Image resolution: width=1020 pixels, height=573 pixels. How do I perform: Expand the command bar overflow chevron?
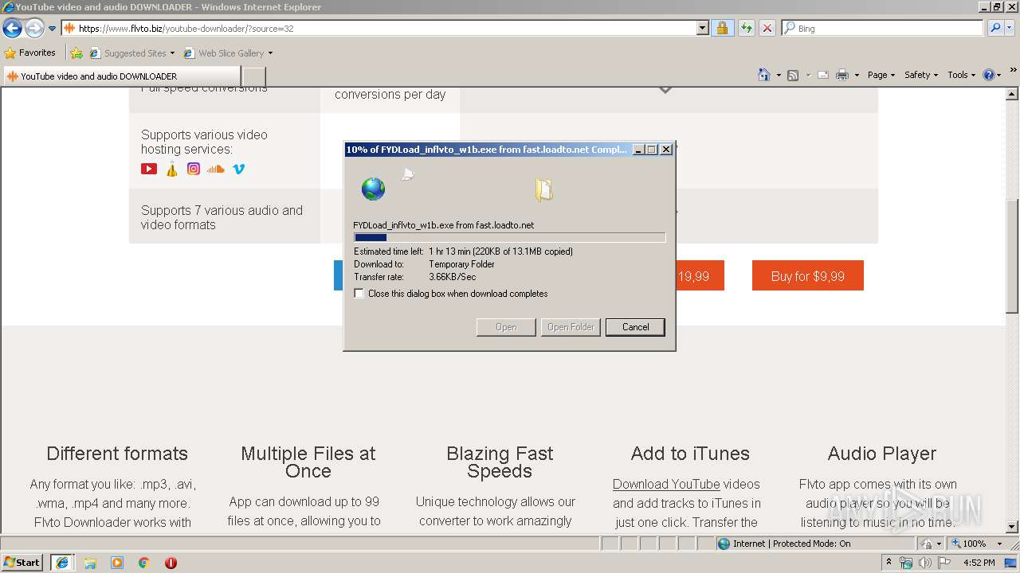coord(1014,71)
